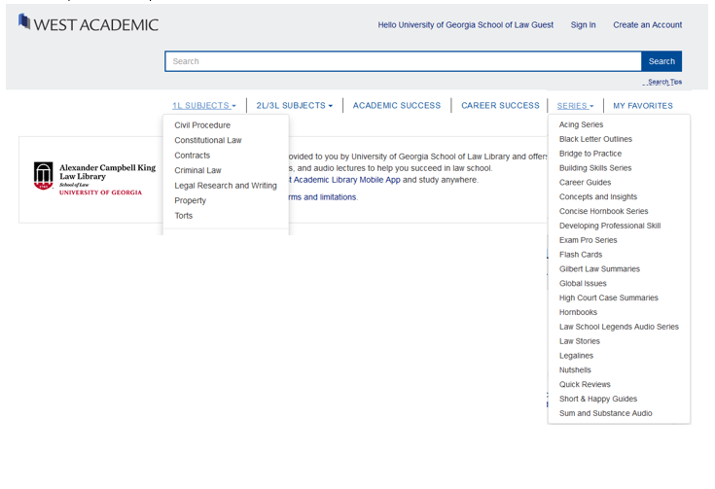This screenshot has width=715, height=489.
Task: Choose Torts subject
Action: coord(184,216)
